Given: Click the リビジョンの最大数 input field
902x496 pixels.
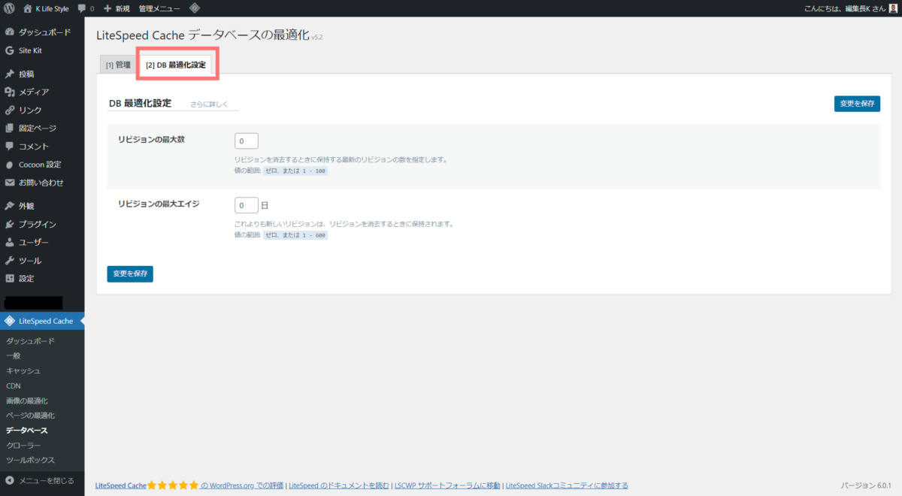Looking at the screenshot, I should point(246,141).
